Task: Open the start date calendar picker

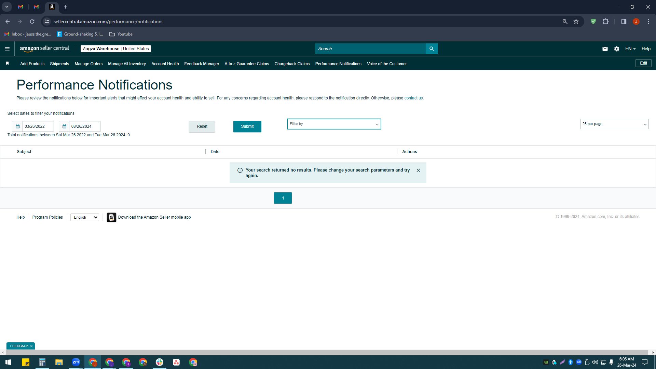Action: coord(17,126)
